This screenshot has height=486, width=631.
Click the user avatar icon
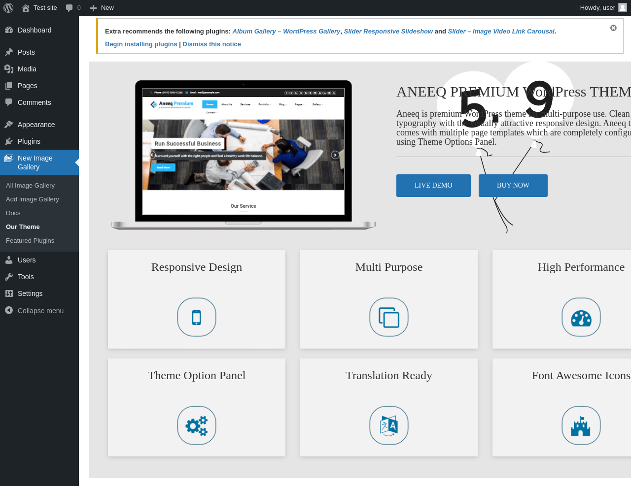pos(623,7)
